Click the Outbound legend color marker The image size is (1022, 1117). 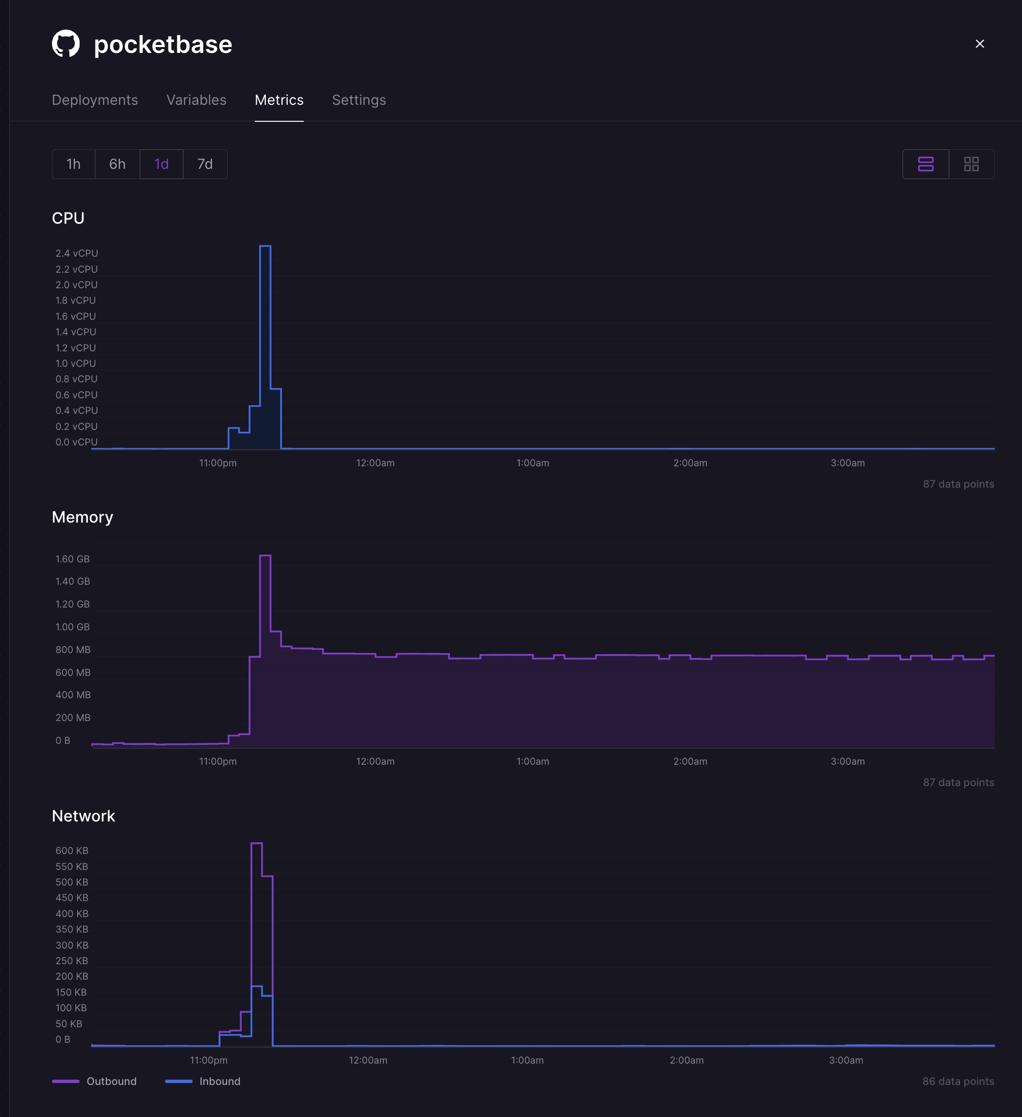click(66, 1081)
